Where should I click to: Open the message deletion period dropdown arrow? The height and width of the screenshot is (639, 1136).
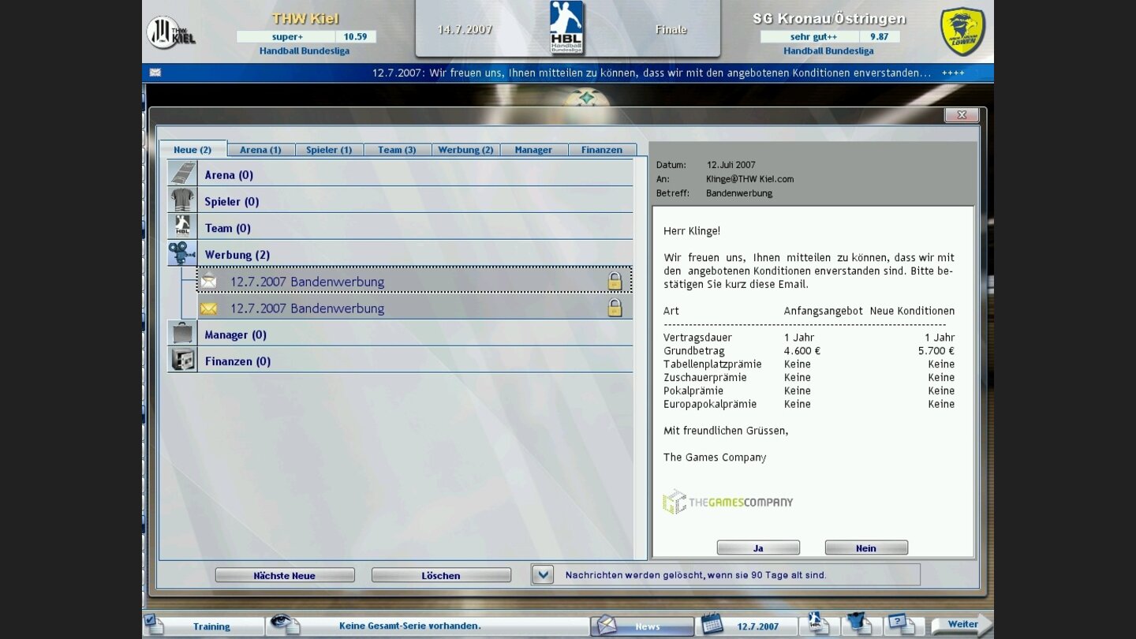tap(542, 574)
